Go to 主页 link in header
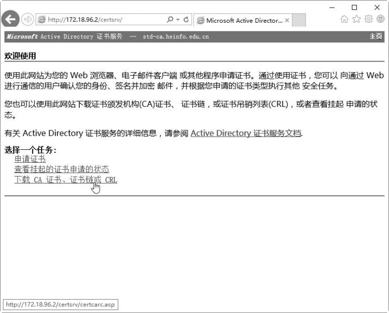This screenshot has width=389, height=313. (376, 37)
